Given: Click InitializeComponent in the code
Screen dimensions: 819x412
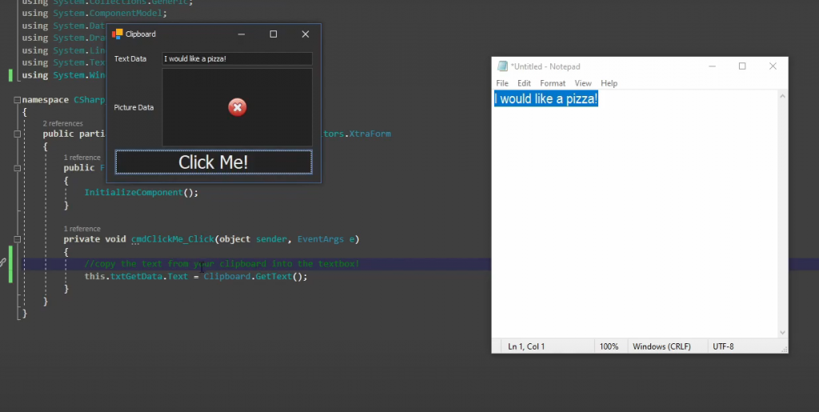Looking at the screenshot, I should (x=134, y=193).
